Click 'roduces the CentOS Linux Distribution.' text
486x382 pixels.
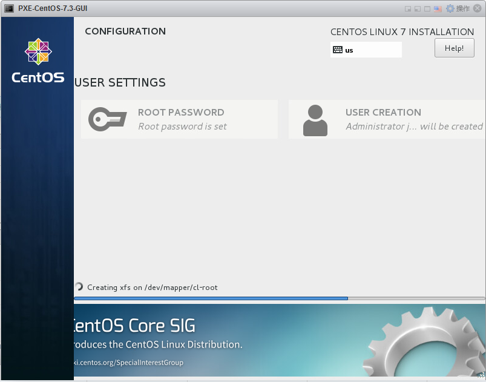coord(158,344)
